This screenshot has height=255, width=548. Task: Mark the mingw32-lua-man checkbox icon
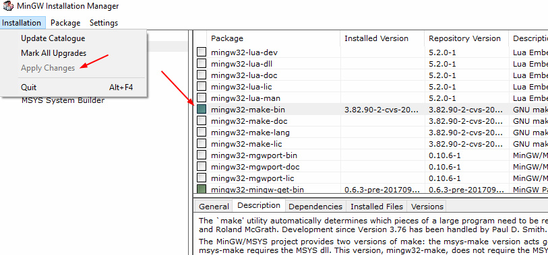[202, 98]
